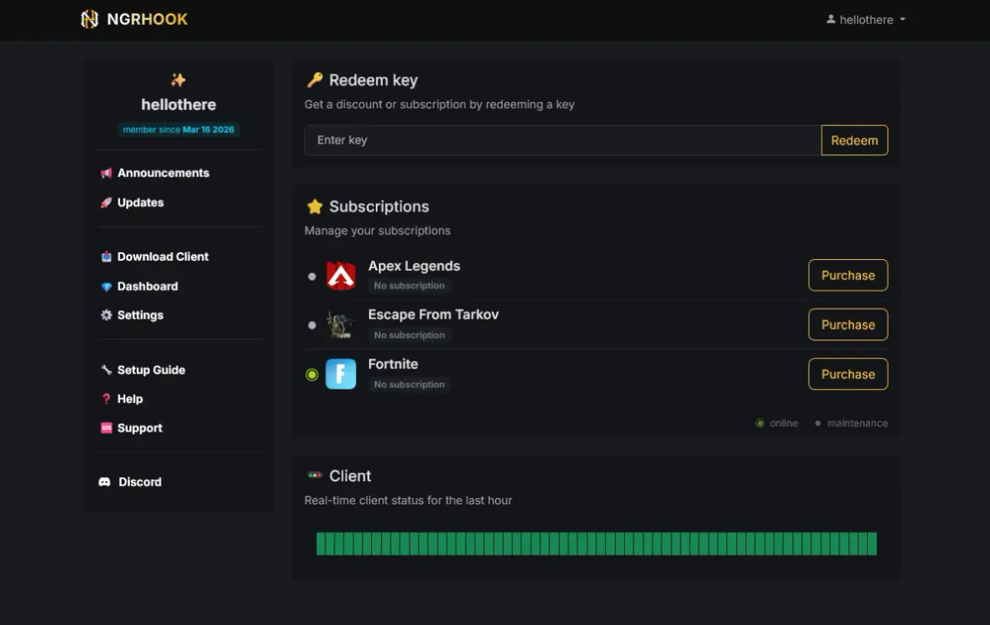Click the Fortnite game icon

340,374
